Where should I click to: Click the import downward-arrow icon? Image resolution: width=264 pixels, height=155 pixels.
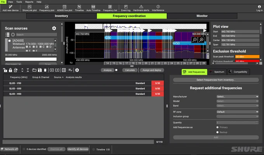pos(57,70)
